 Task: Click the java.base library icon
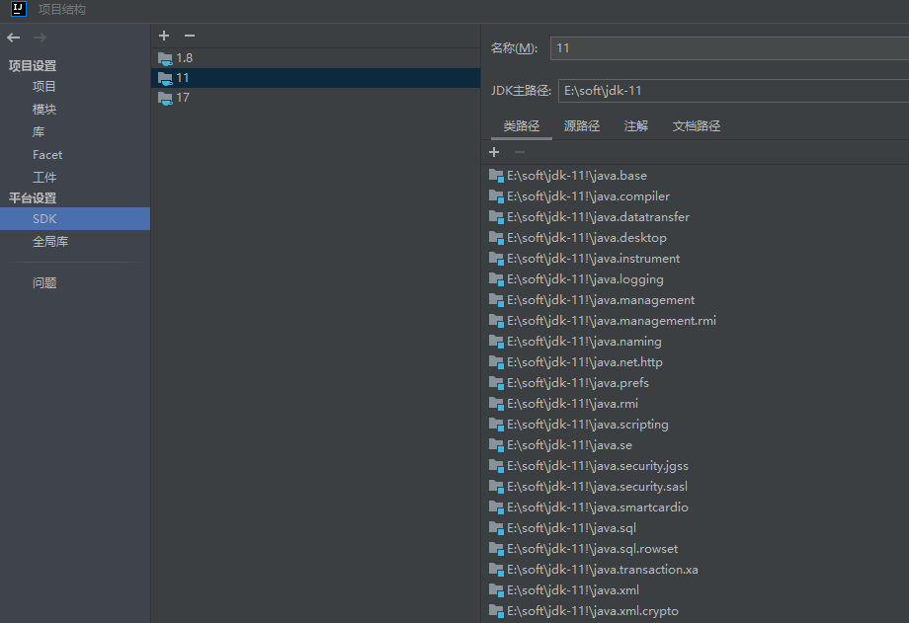[x=496, y=176]
